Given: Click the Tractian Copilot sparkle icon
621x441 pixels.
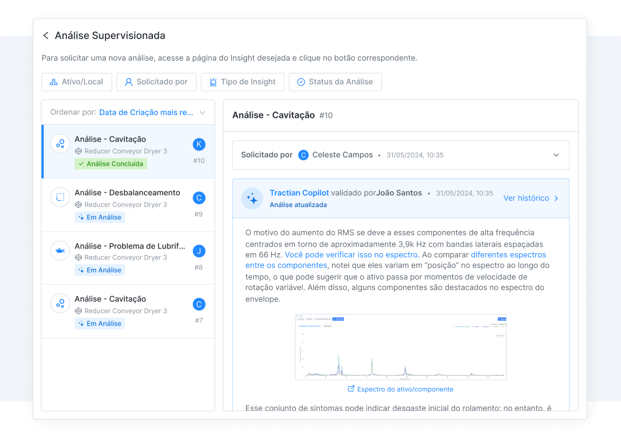Looking at the screenshot, I should [252, 198].
